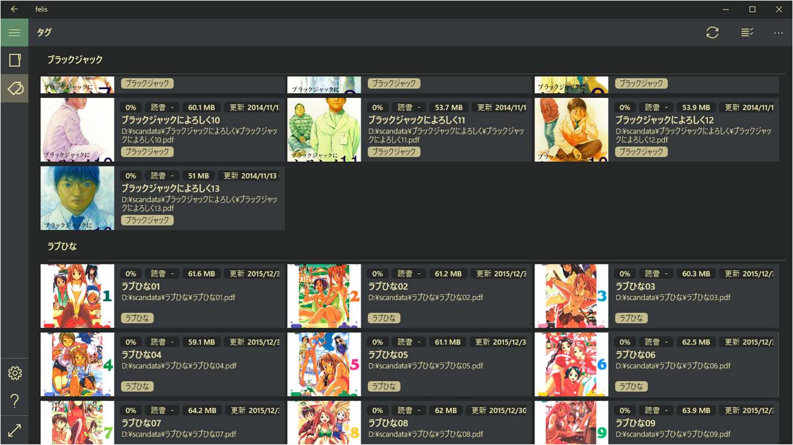Click the 51 MB size badge
The height and width of the screenshot is (445, 793).
198,176
